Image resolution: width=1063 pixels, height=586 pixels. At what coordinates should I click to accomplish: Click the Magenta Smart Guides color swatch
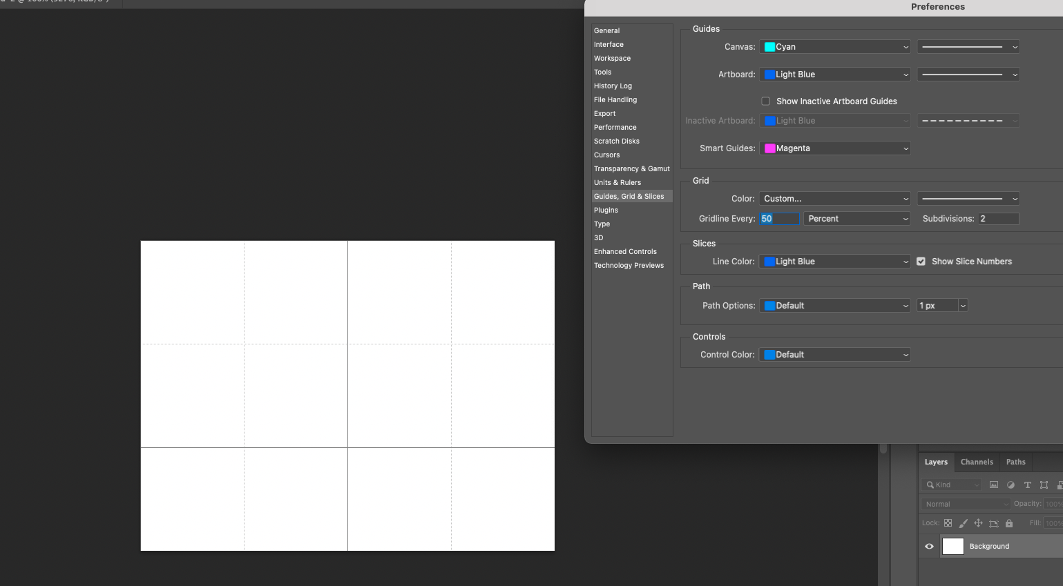point(769,148)
